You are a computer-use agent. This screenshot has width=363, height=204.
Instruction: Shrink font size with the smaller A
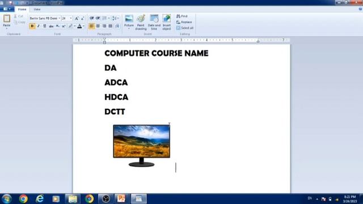coord(82,18)
